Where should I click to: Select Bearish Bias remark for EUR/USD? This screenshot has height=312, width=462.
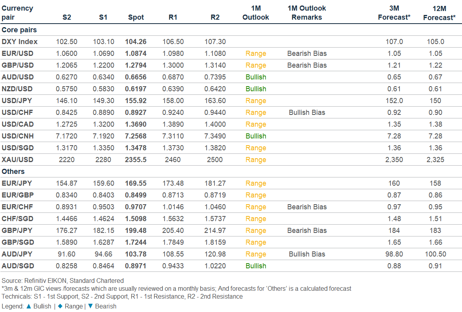tap(307, 54)
